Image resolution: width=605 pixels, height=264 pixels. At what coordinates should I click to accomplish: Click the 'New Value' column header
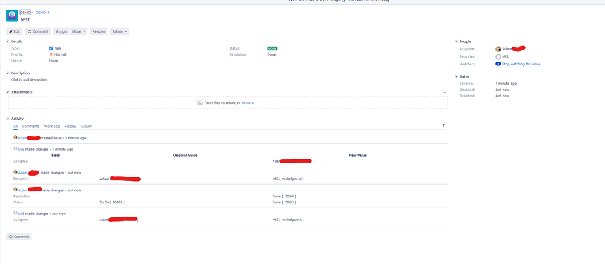click(x=358, y=155)
